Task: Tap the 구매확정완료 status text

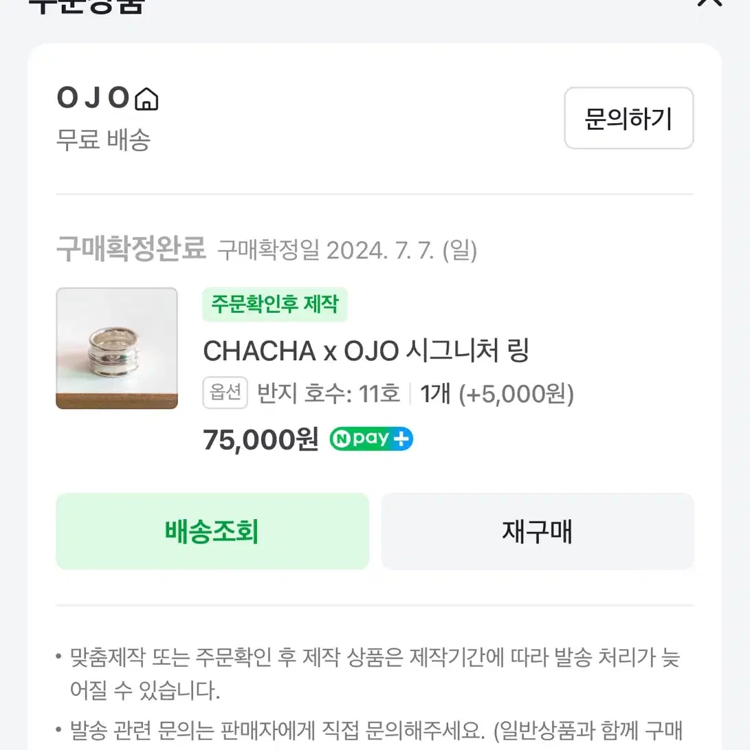Action: tap(131, 249)
